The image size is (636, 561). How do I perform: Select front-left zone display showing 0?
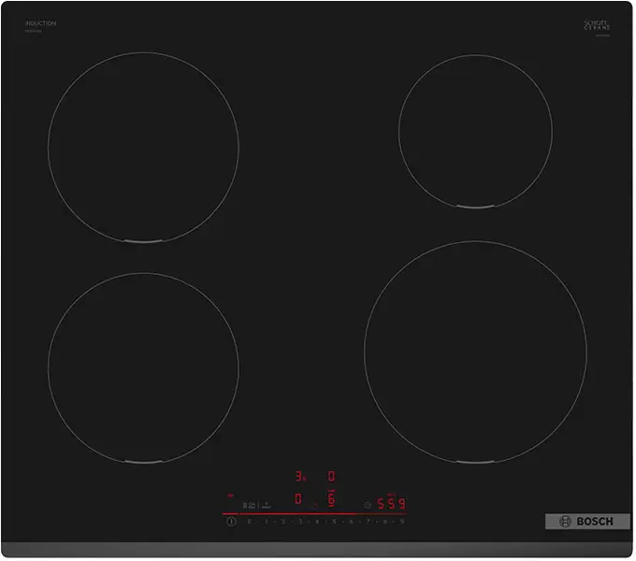click(298, 499)
